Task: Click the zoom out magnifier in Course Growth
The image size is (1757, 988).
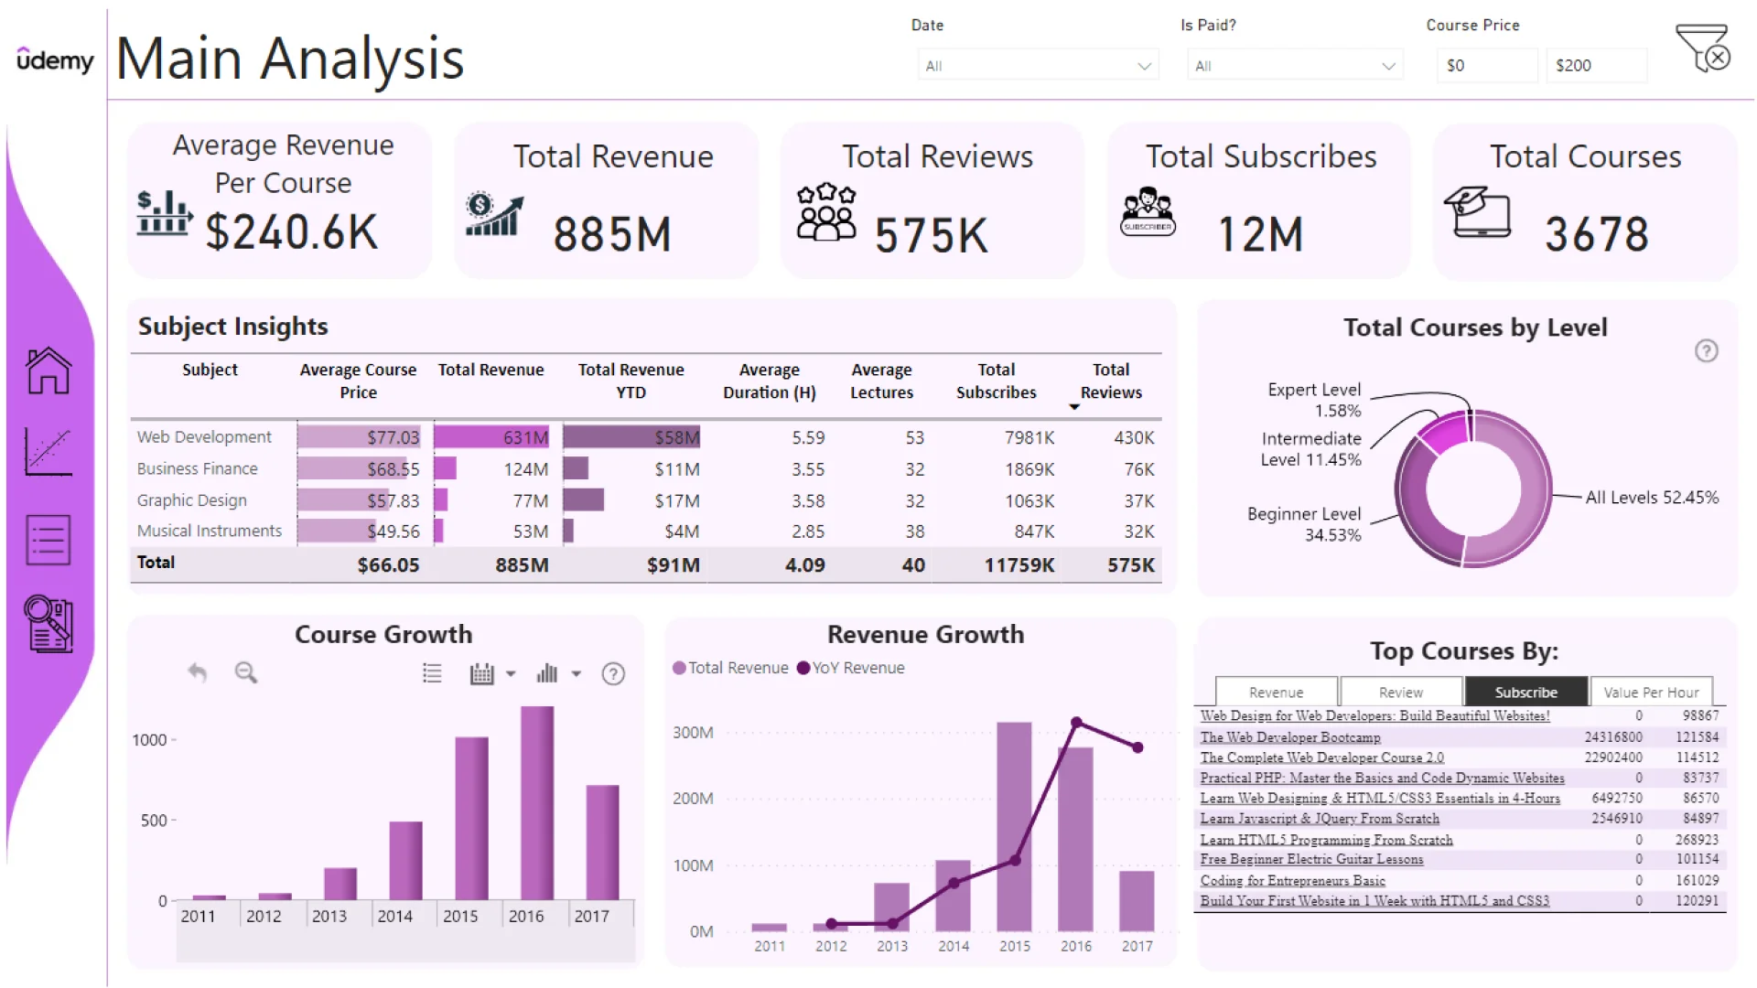Action: [246, 673]
